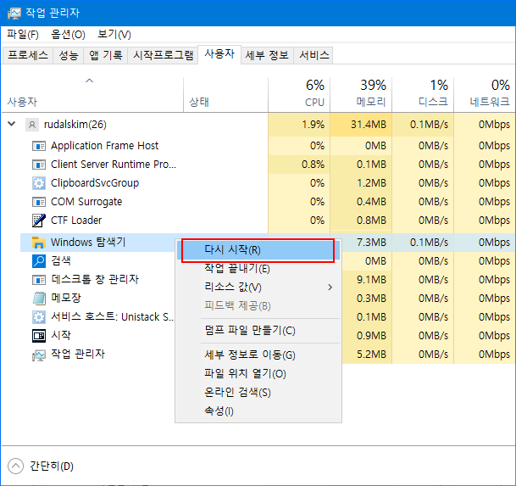This screenshot has width=516, height=486.
Task: Click the sort arrow above 사용자 column
Action: pyautogui.click(x=90, y=81)
